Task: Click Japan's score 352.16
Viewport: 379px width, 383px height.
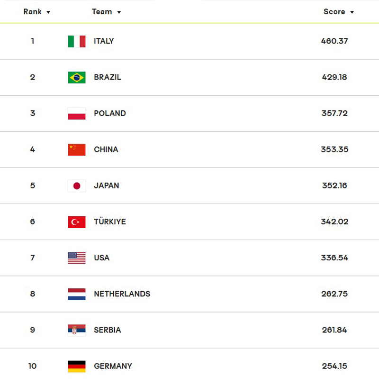Action: point(334,186)
